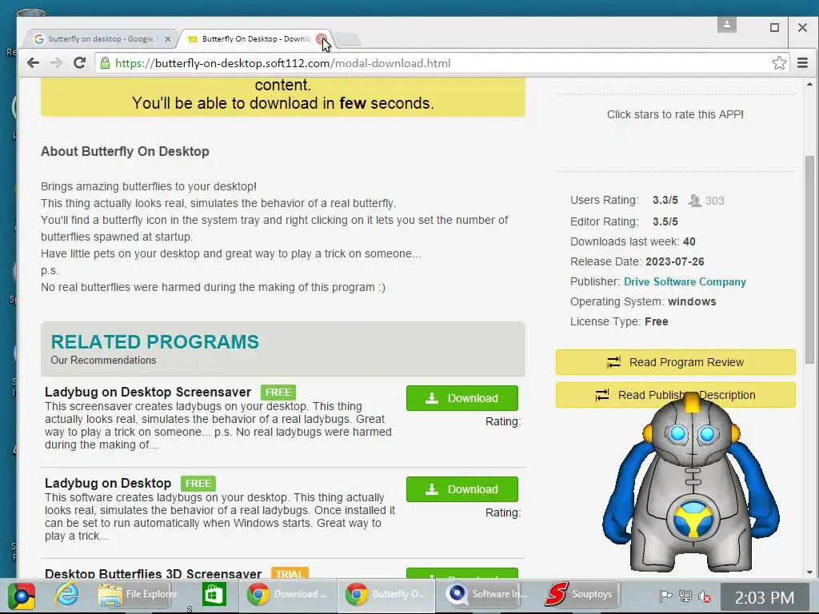Click the page scrollbar up arrow
819x614 pixels.
coord(809,84)
